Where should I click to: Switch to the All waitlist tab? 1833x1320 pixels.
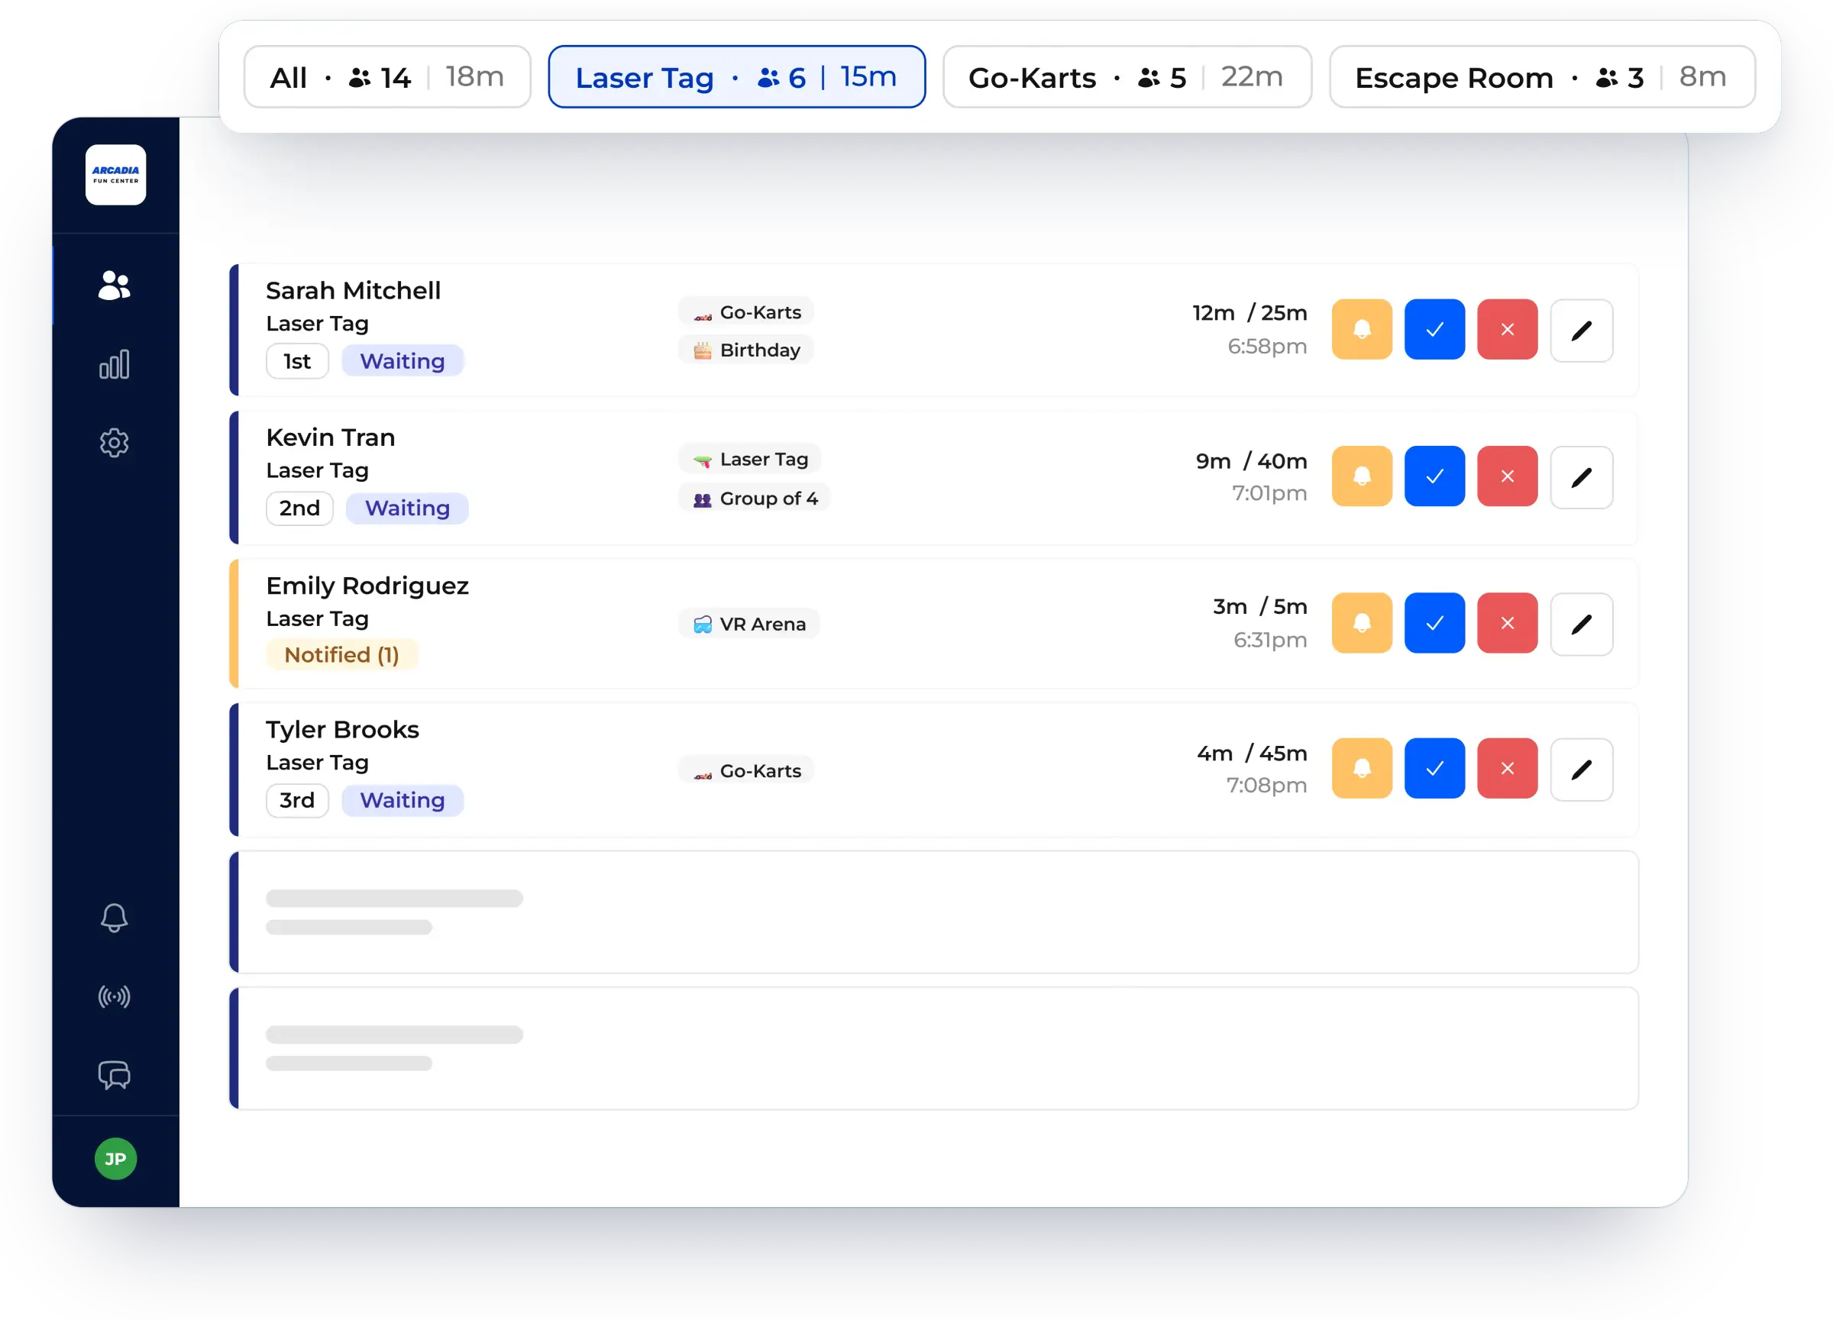(387, 77)
